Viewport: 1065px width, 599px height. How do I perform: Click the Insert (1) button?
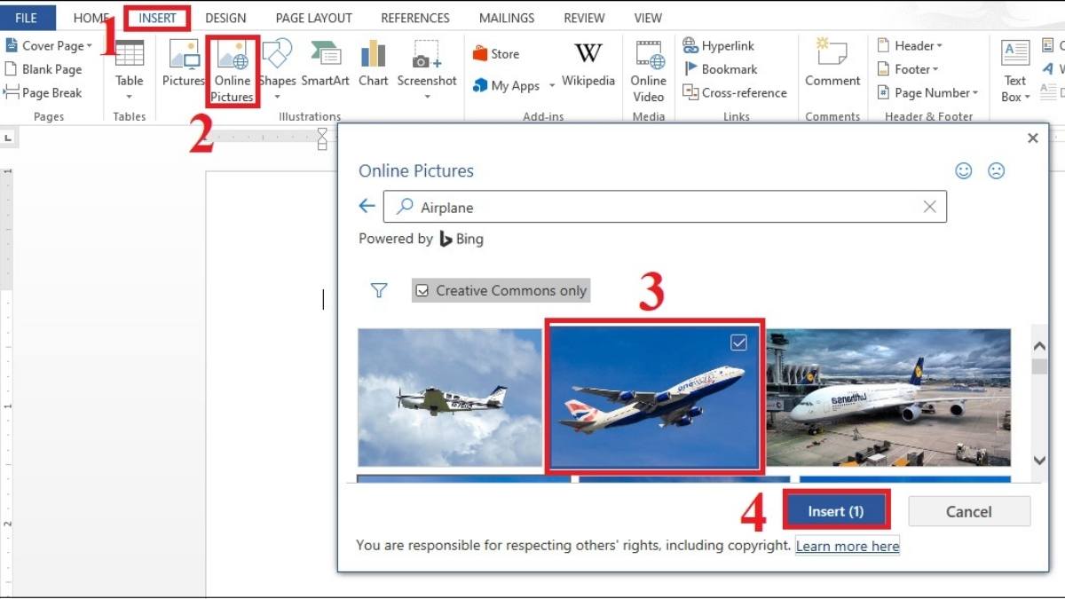click(x=835, y=510)
